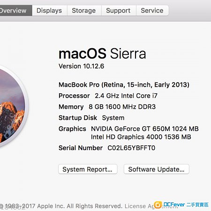Select NVIDIA GeForce GT 650M 1024 MB text
211x211 pixels.
coord(145,129)
